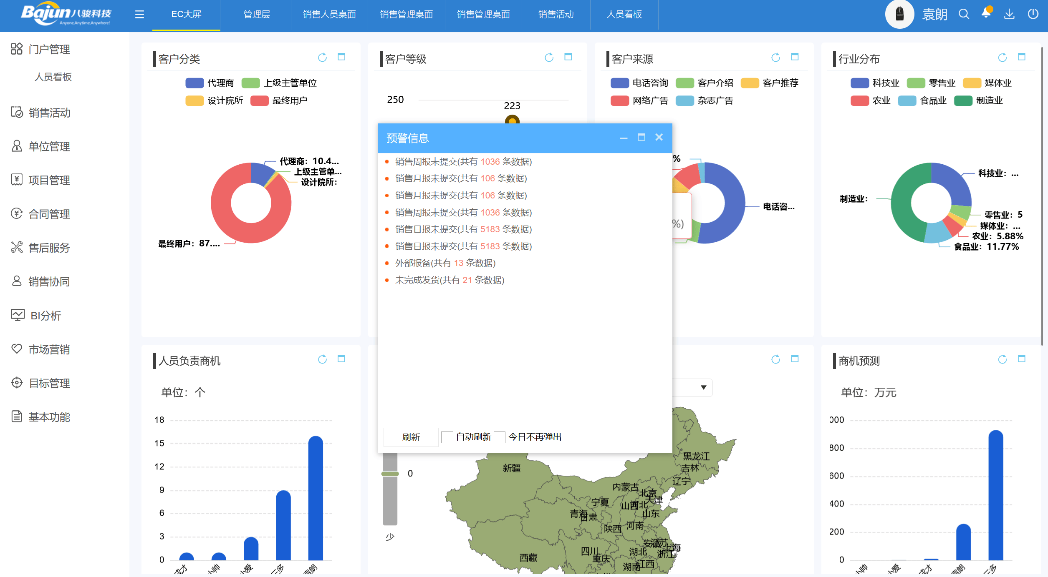Refresh the 商机预测 chart panel
This screenshot has width=1048, height=577.
point(1002,359)
